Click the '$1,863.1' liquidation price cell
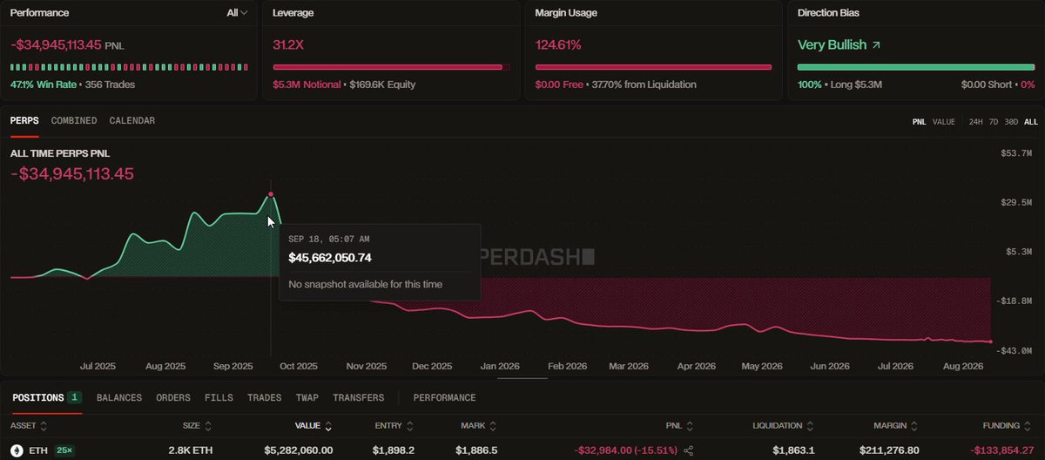The height and width of the screenshot is (460, 1045). [793, 450]
